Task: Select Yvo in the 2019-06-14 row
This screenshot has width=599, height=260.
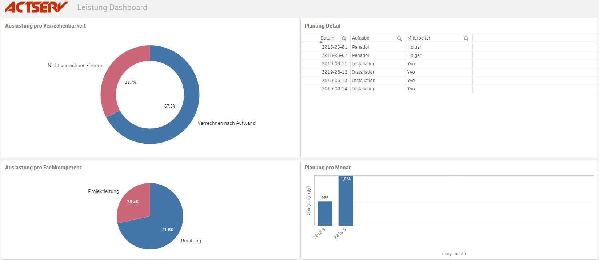Action: (411, 89)
